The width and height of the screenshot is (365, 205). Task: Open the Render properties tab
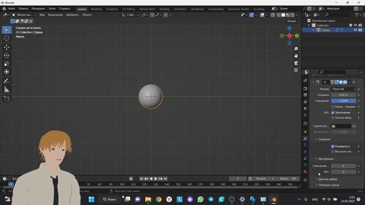click(306, 89)
